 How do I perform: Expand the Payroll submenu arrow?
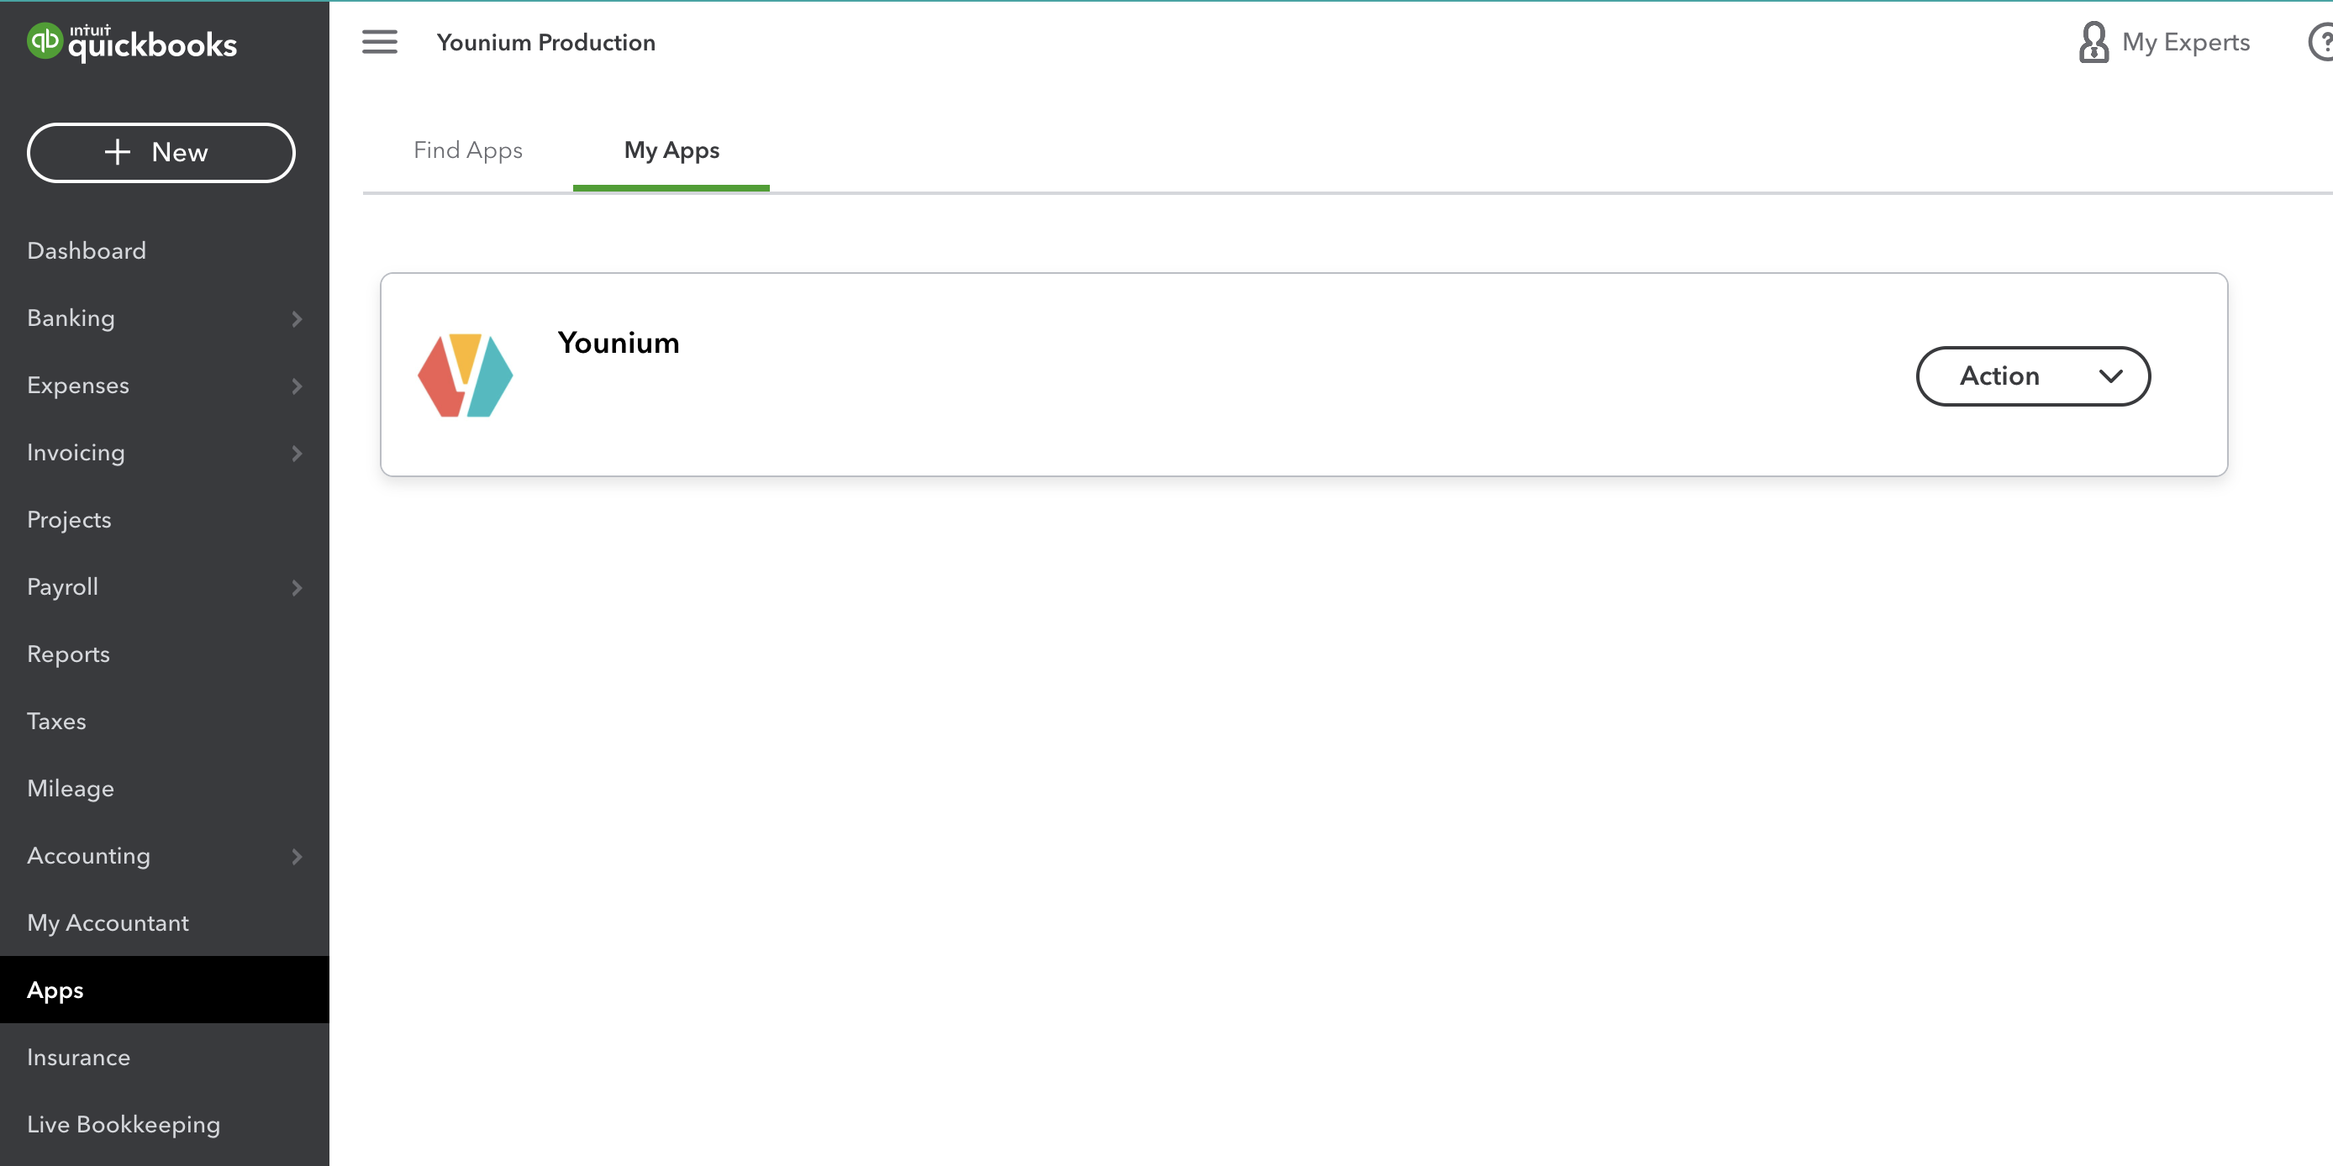coord(296,587)
